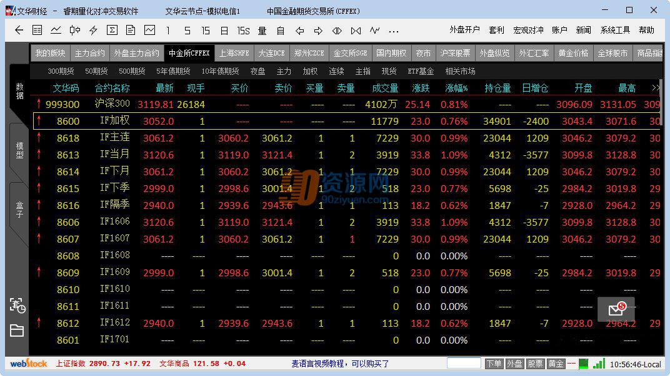
Task: Select the 300期货 sub-tab
Action: (61, 71)
